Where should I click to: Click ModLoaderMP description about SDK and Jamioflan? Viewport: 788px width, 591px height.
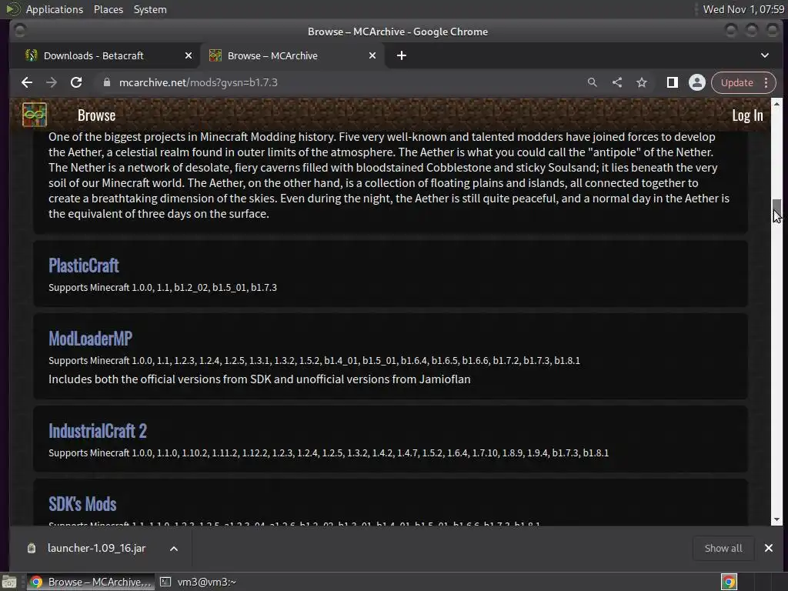259,379
